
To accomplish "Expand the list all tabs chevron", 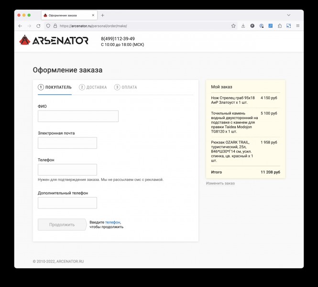I will (289, 15).
